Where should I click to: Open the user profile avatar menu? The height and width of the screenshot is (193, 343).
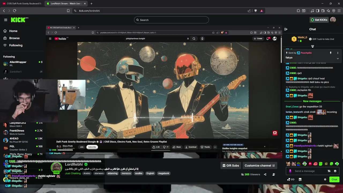point(333,20)
